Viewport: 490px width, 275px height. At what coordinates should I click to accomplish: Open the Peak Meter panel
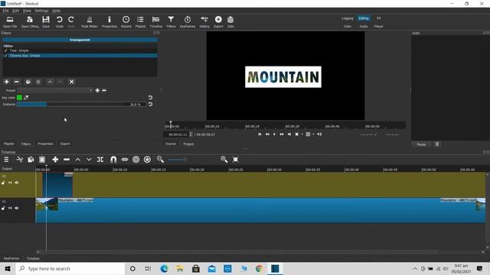[90, 22]
